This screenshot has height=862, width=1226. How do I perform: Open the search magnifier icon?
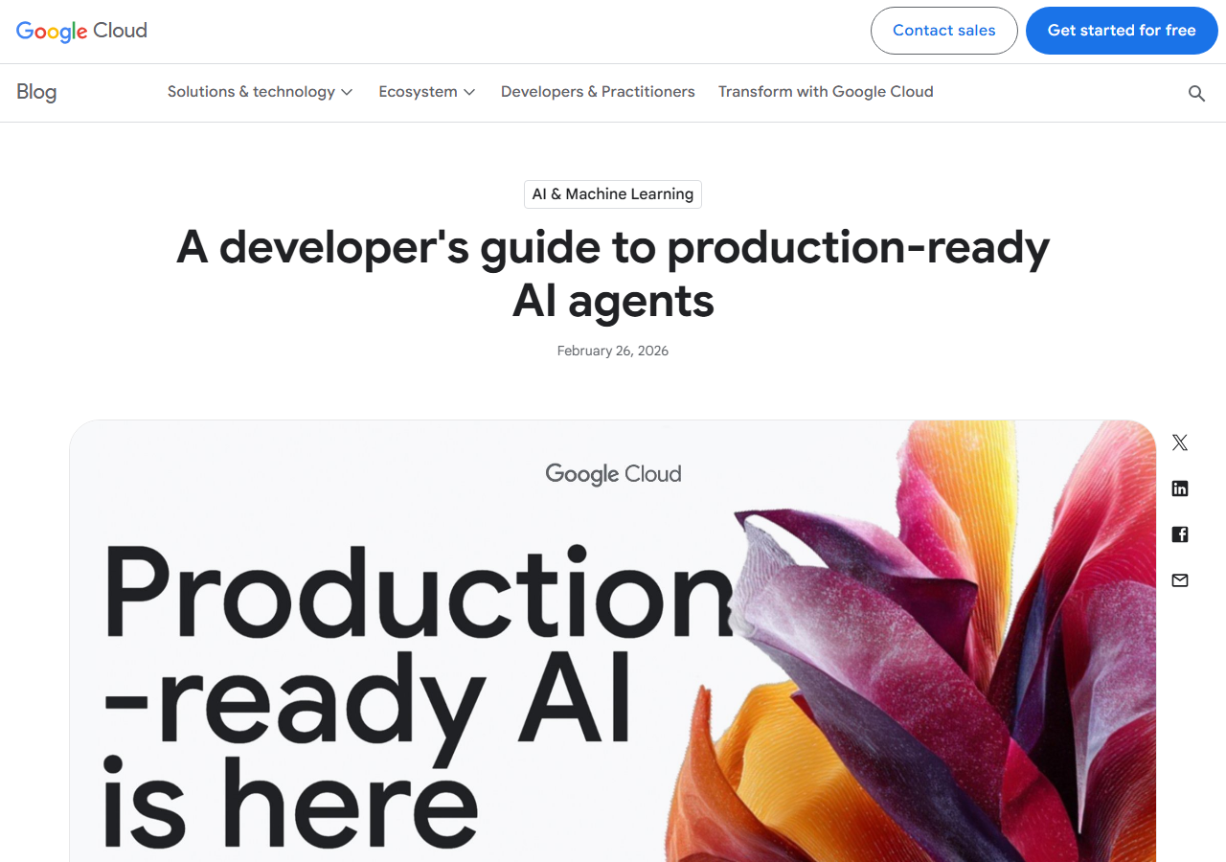(1196, 93)
